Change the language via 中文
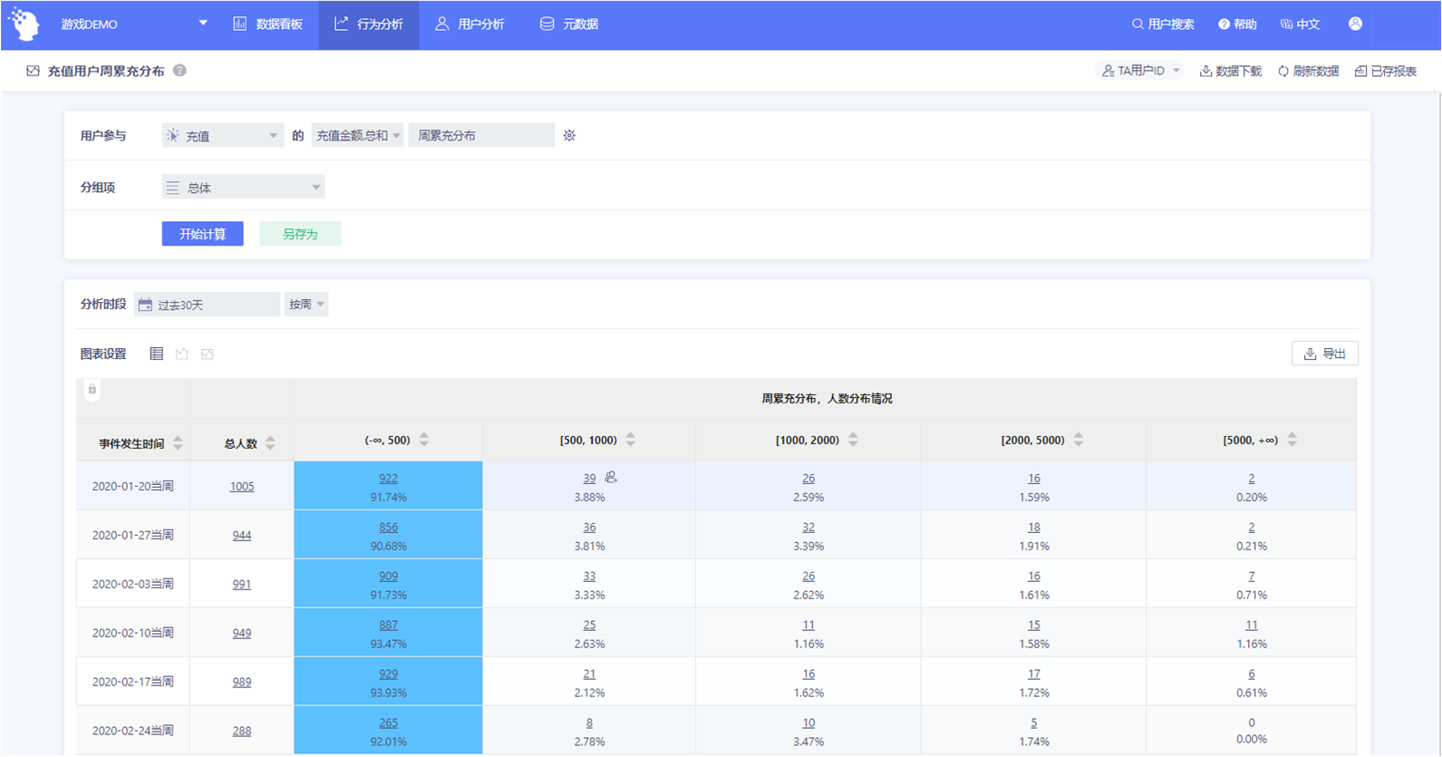Screen dimensions: 1442x757 tap(1300, 24)
